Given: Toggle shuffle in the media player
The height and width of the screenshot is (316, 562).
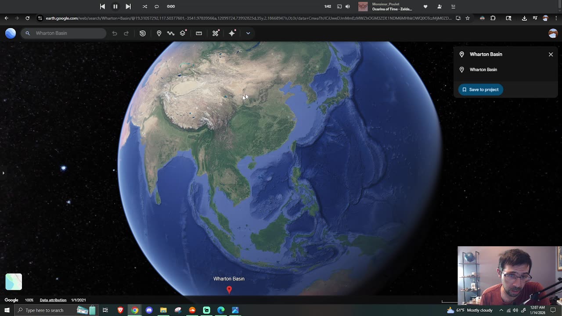Looking at the screenshot, I should coord(145,7).
